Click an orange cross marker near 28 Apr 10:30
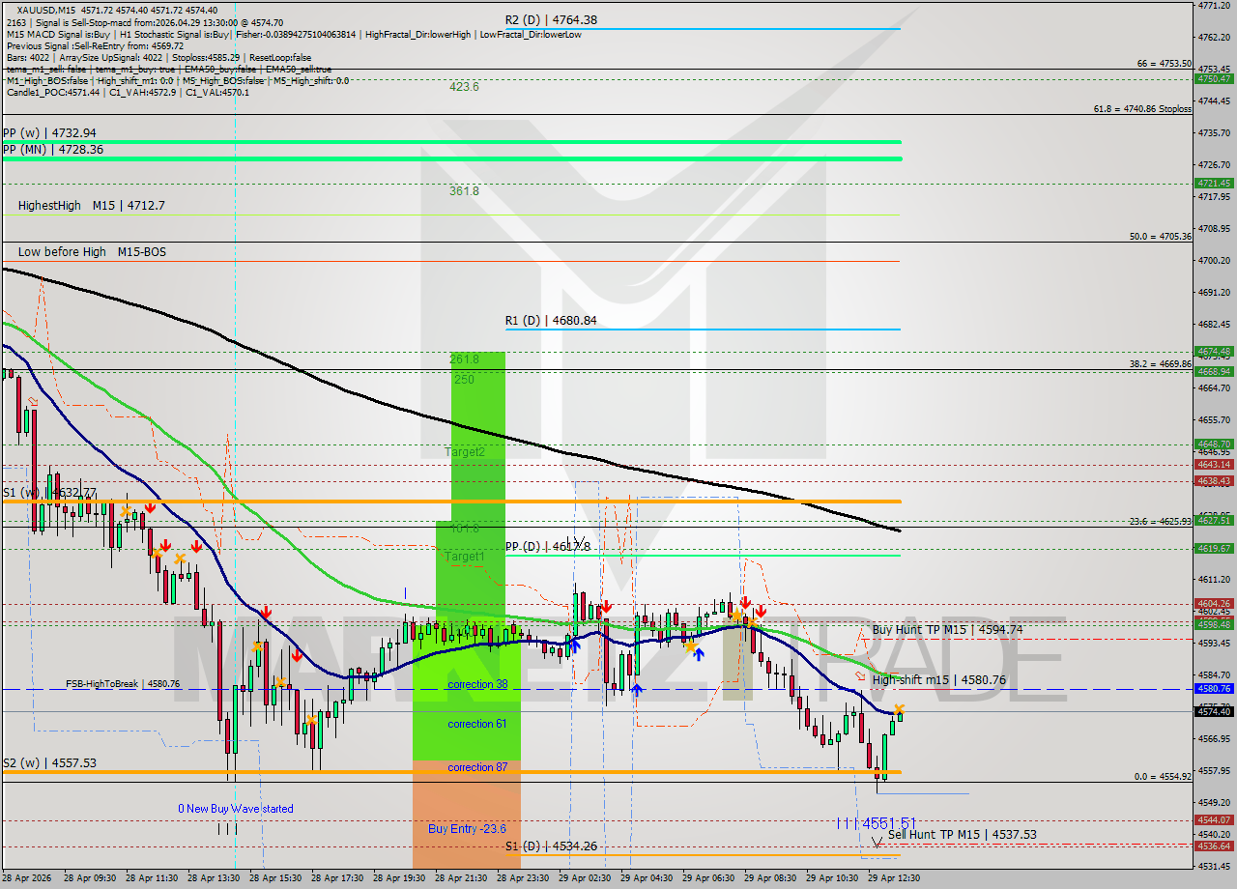The image size is (1237, 889). pyautogui.click(x=126, y=512)
